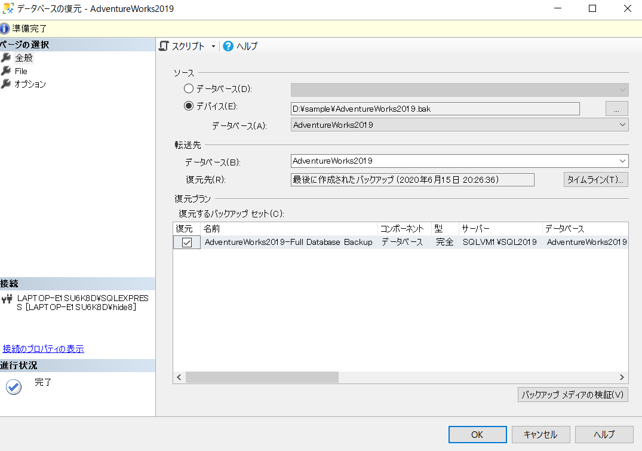Click the ヘルプ toolbar label
The width and height of the screenshot is (642, 451).
pyautogui.click(x=247, y=46)
